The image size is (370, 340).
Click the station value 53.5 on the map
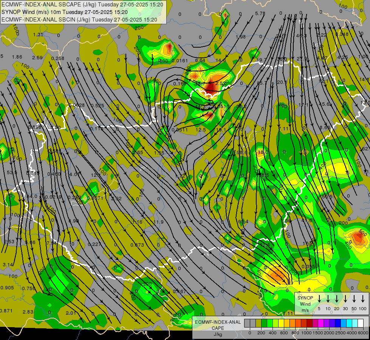point(12,173)
